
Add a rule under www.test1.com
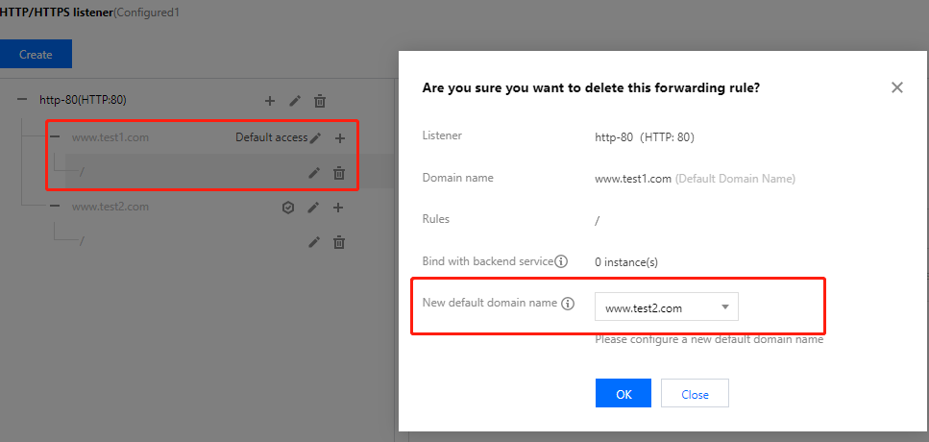pyautogui.click(x=339, y=137)
